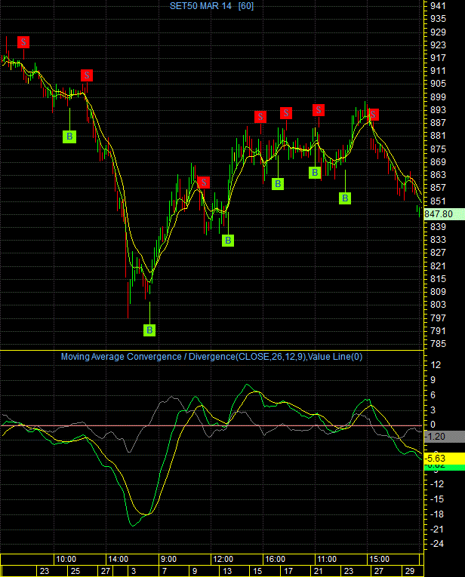Select the 881 price axis value

438,136
